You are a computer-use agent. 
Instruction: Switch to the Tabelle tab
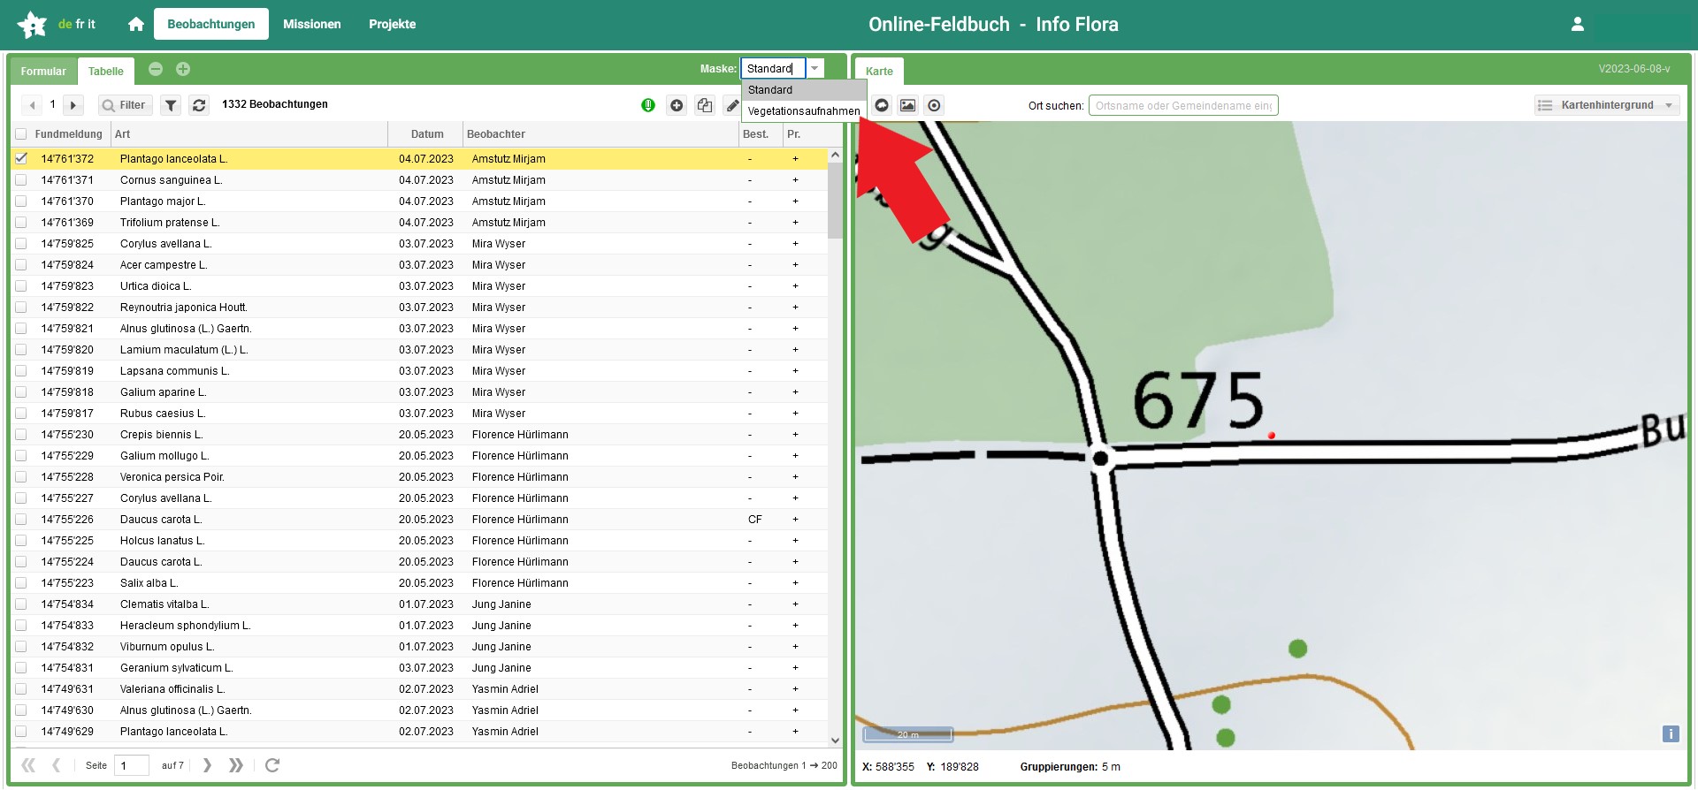point(106,72)
